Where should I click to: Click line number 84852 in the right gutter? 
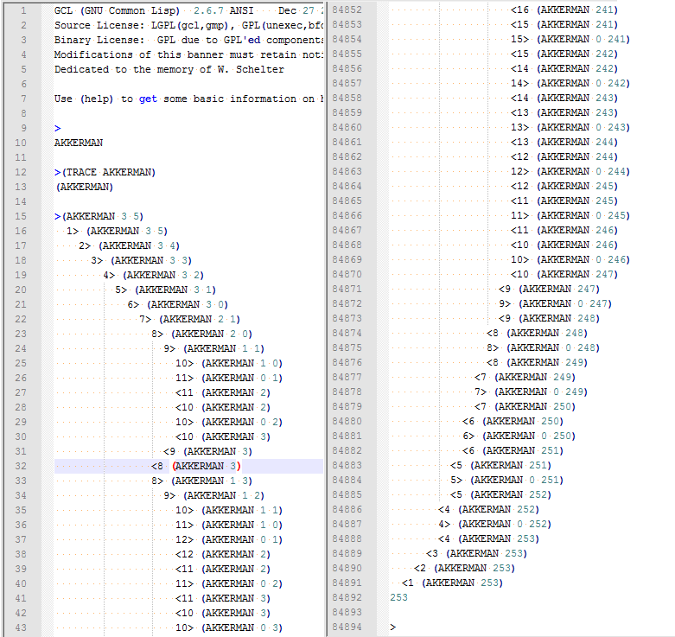pos(347,10)
